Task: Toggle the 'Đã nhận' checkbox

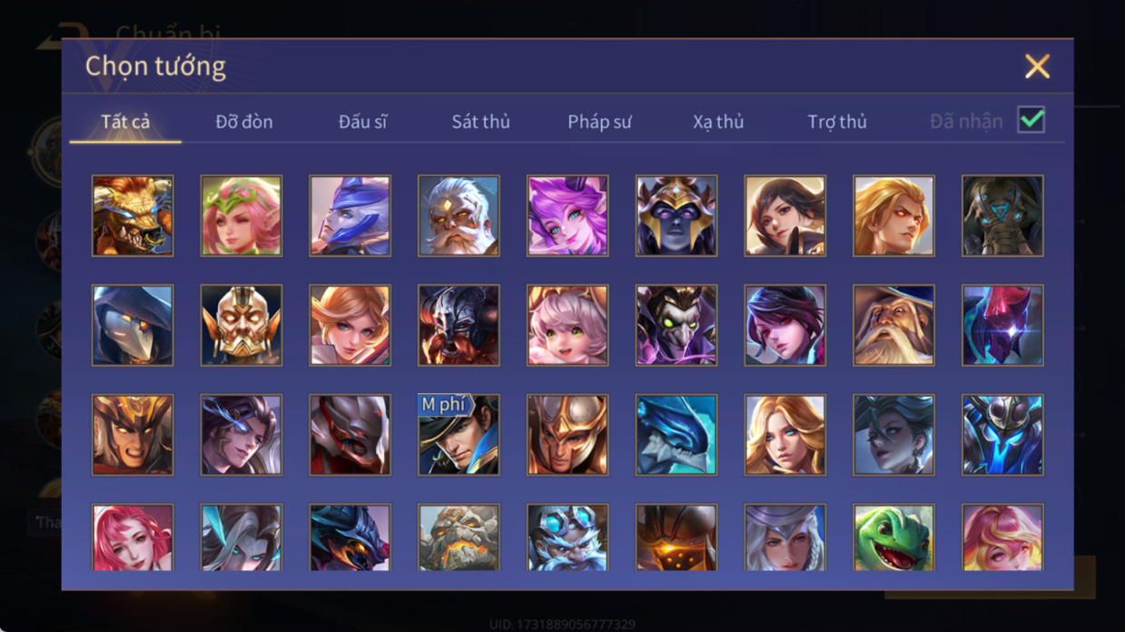Action: (1031, 120)
